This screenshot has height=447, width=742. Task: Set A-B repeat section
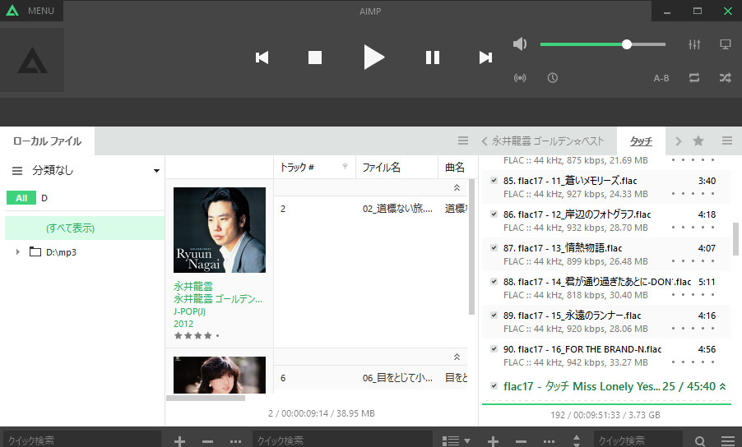[x=661, y=78]
